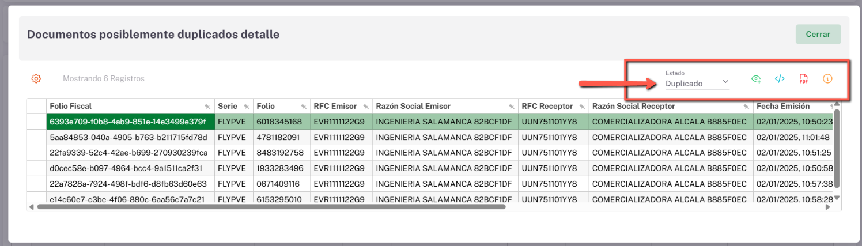Screen dimensions: 862x246
Task: Select row with folio fiscal 5aa84853-040a
Action: (128, 137)
